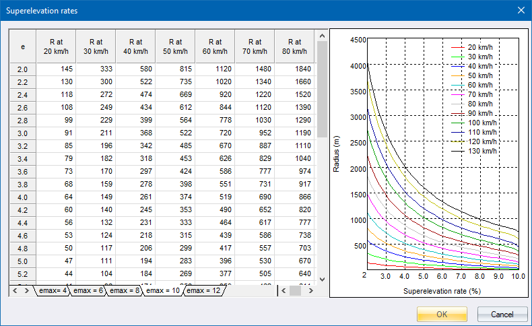
Task: Select the R at 20 km/h column header
Action: point(56,46)
